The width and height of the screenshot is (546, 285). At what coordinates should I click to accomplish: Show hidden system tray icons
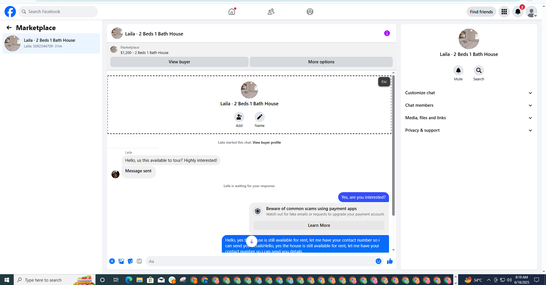click(489, 280)
